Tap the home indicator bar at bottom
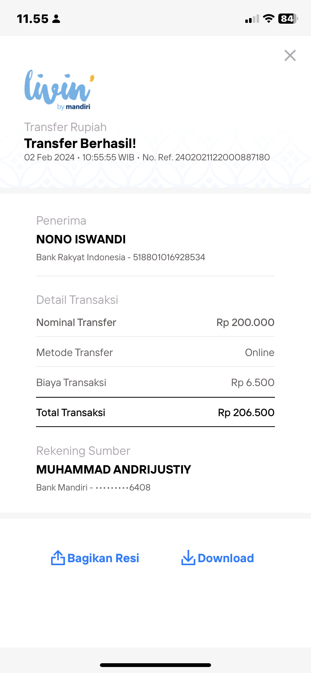Viewport: 311px width, 673px height. 155,665
